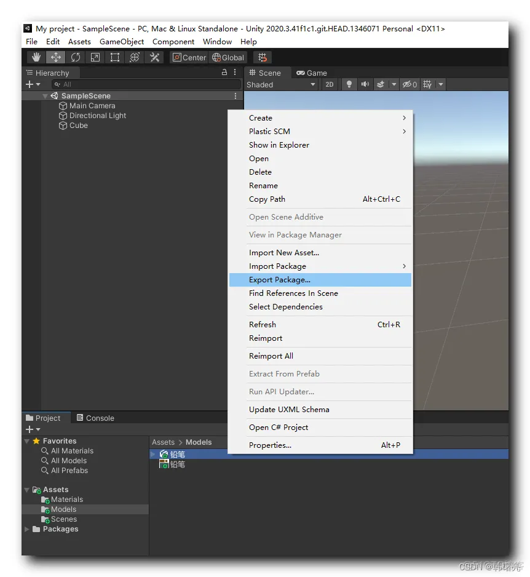The height and width of the screenshot is (577, 530).
Task: Select the combined Transform tool
Action: pos(135,57)
